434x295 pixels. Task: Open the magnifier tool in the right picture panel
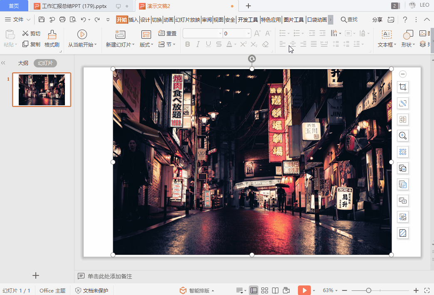pyautogui.click(x=402, y=135)
